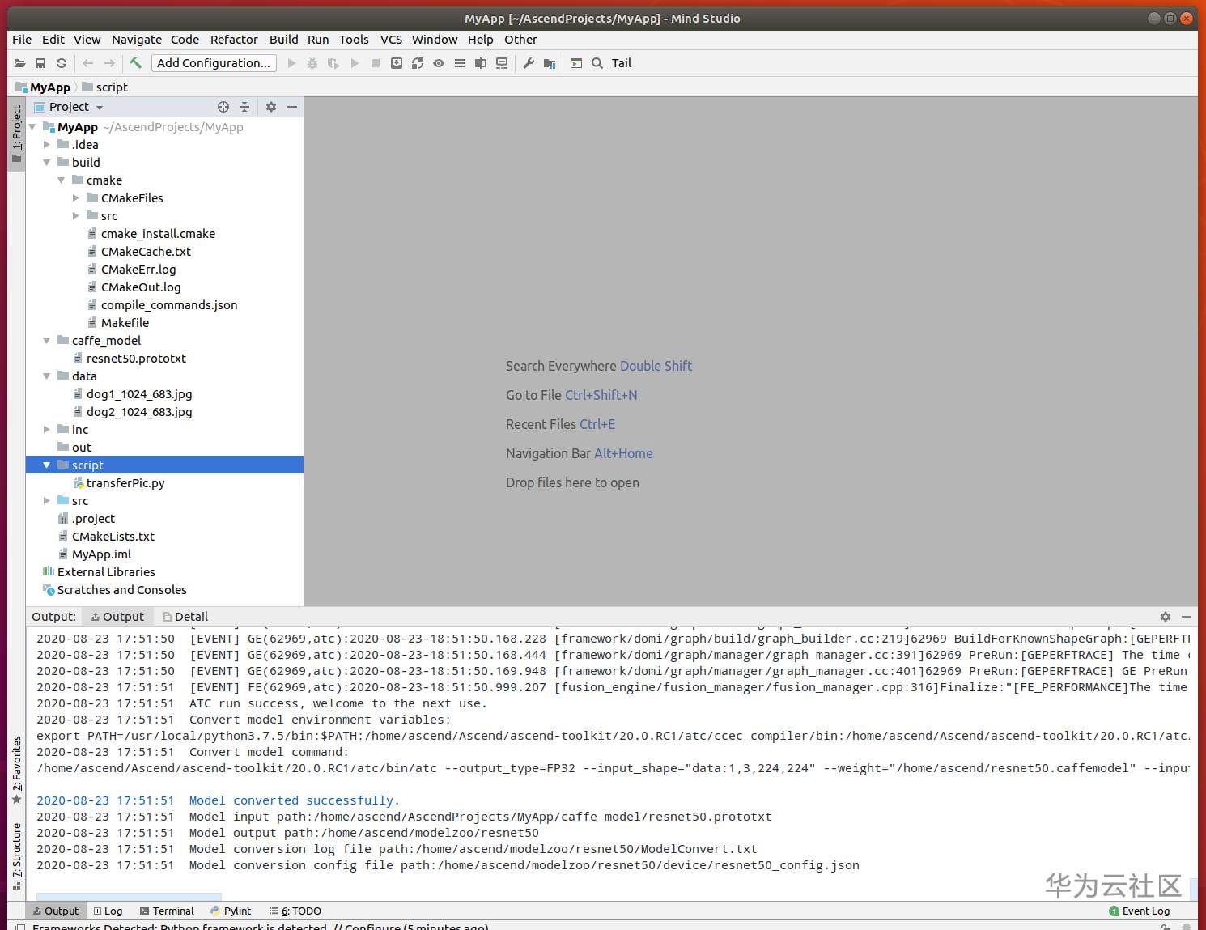Open the Refactor menu
Screen dimensions: 1206x930
pos(234,40)
